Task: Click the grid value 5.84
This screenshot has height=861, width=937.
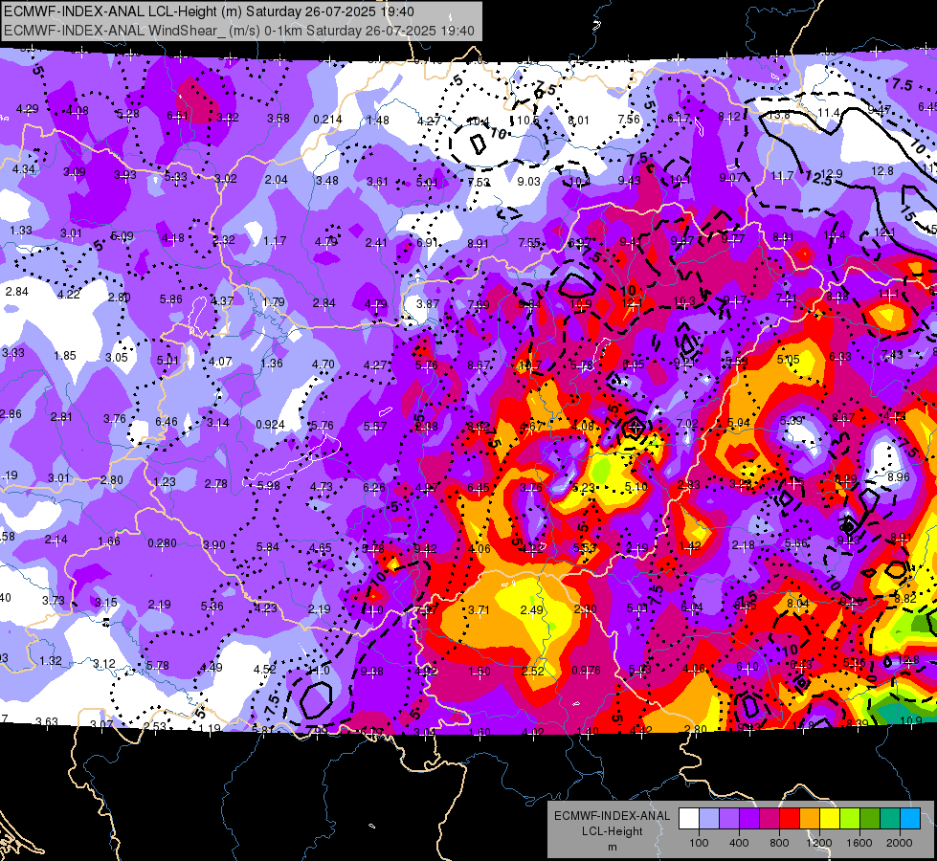Action: [x=267, y=546]
